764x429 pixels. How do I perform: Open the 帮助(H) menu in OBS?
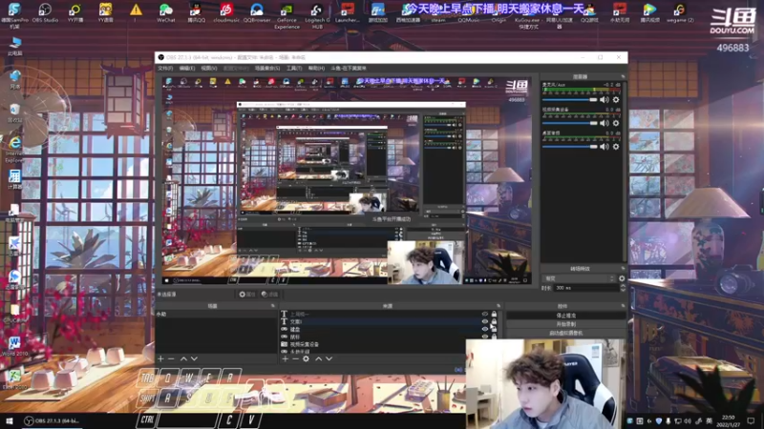click(316, 68)
